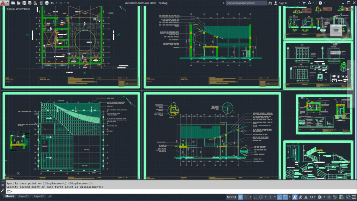The image size is (357, 201).
Task: Toggle ortho mode in status bar
Action: coord(256,197)
